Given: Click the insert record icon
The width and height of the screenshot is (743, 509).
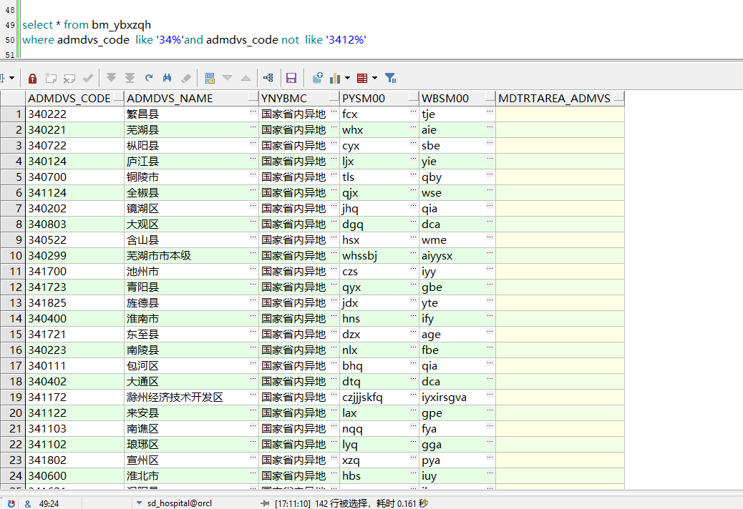Looking at the screenshot, I should [51, 78].
